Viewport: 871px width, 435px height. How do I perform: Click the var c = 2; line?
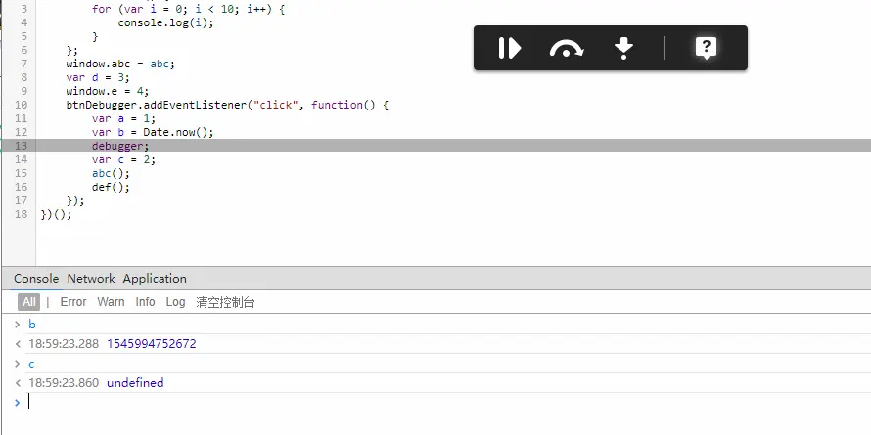click(124, 159)
